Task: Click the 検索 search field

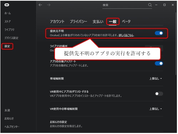Action: pos(125,5)
